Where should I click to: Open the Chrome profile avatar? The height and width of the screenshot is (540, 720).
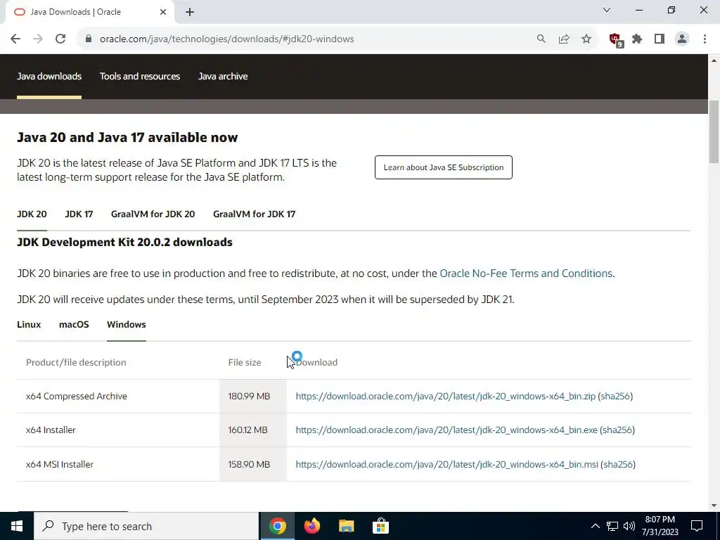tap(682, 39)
